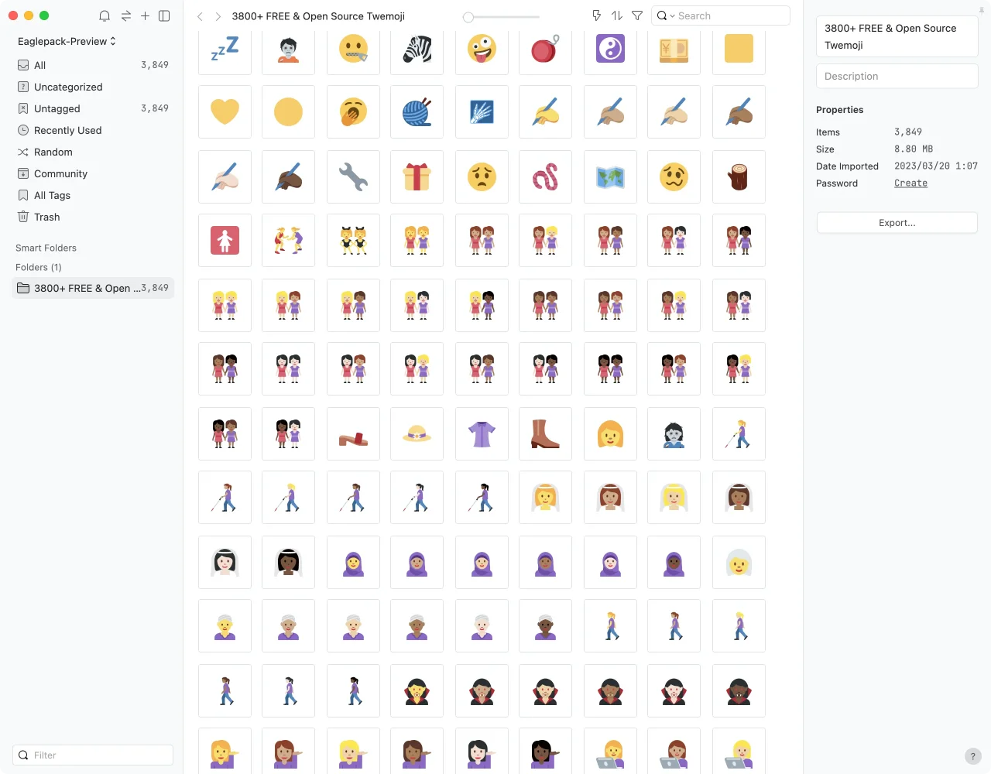Open the help question mark button
The image size is (991, 774).
pos(973,756)
